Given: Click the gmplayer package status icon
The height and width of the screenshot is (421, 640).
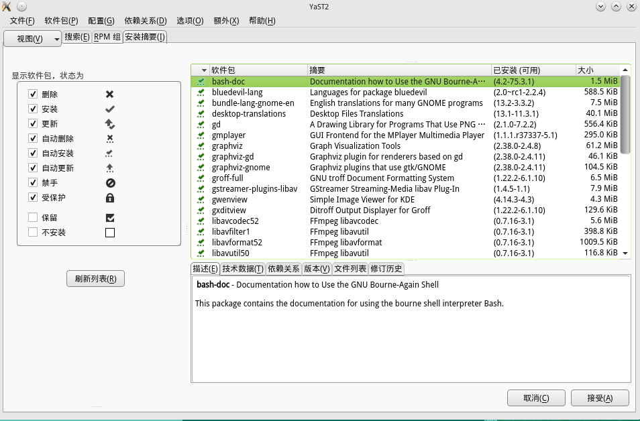Looking at the screenshot, I should [201, 135].
